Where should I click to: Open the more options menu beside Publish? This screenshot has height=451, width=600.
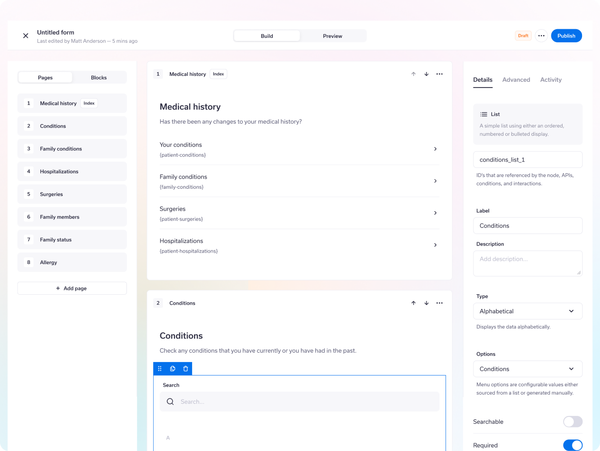(x=541, y=36)
